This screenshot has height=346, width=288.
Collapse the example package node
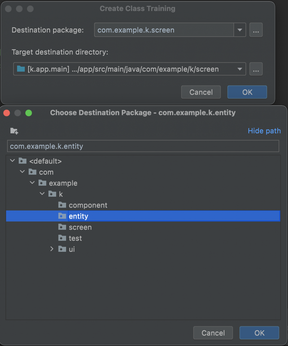(x=32, y=183)
